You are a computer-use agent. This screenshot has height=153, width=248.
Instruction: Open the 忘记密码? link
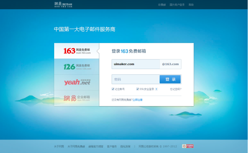(x=175, y=89)
